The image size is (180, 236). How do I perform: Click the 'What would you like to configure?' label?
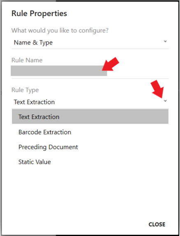pos(60,30)
